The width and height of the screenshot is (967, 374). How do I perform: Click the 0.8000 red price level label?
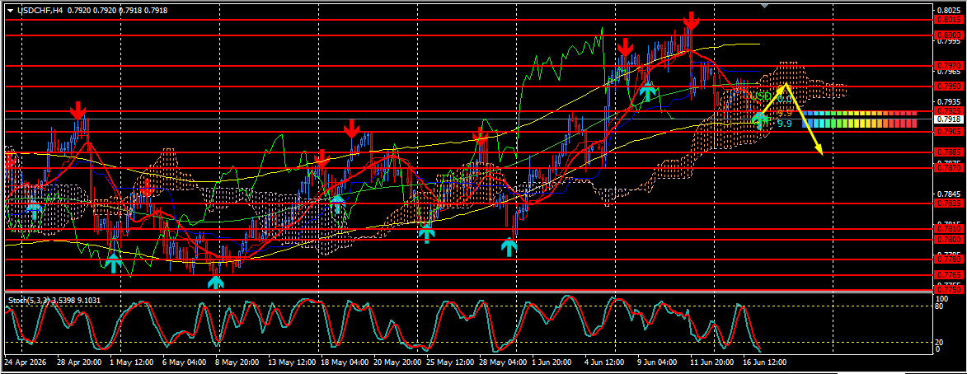point(949,35)
